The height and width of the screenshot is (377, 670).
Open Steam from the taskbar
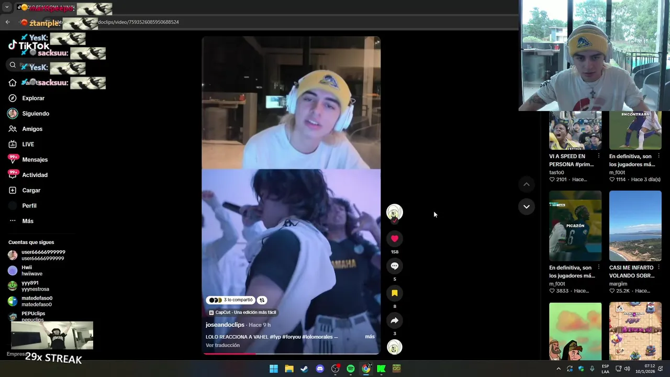point(304,369)
